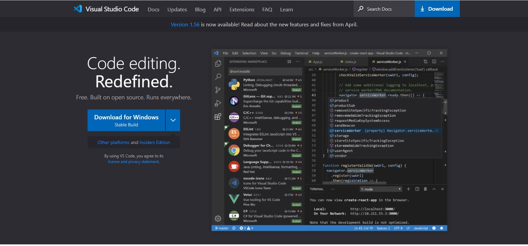Image resolution: width=528 pixels, height=246 pixels.
Task: Open the '1: node' terminal dropdown
Action: pos(381,189)
